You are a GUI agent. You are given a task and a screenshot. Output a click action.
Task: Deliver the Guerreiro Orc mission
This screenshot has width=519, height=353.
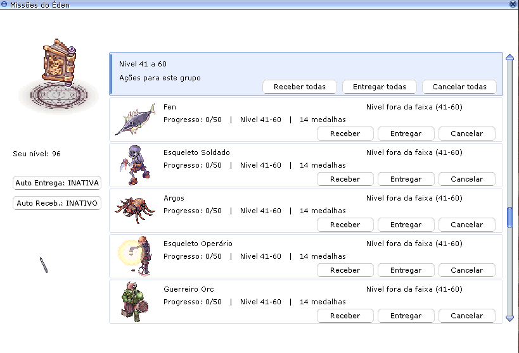click(406, 316)
